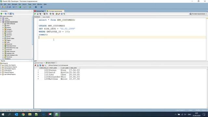Screen dimensions: 208x117
Task: Click the Open file folder icon
Action: (x=4, y=7)
